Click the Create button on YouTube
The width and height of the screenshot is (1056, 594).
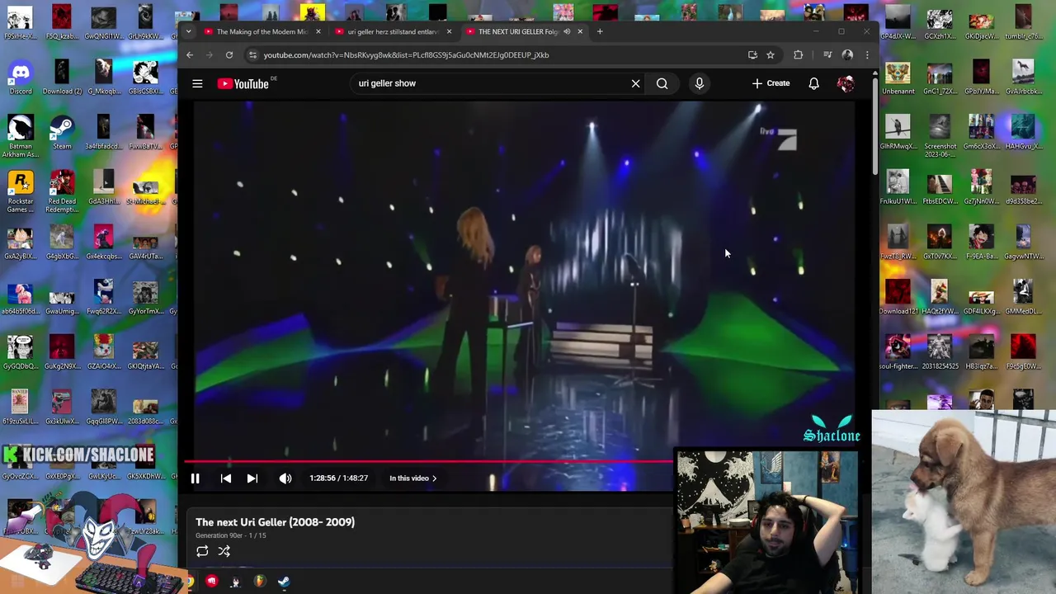point(771,83)
